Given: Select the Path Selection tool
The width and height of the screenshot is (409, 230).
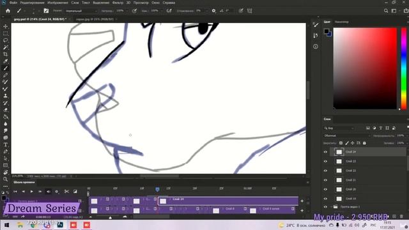Looking at the screenshot, I should pyautogui.click(x=6, y=158).
